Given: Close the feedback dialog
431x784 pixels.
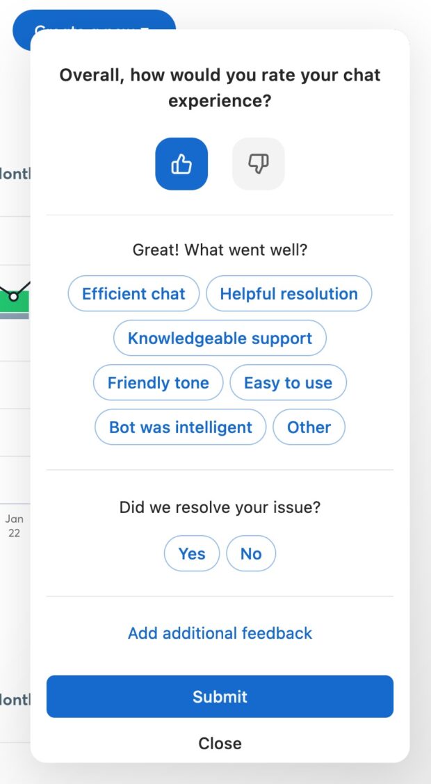Looking at the screenshot, I should (x=220, y=743).
